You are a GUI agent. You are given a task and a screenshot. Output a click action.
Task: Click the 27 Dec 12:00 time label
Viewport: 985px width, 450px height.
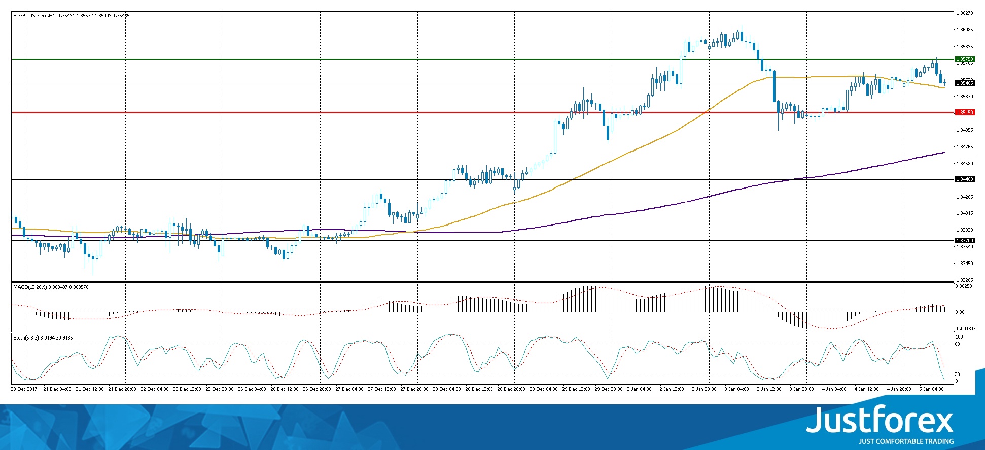pos(382,389)
